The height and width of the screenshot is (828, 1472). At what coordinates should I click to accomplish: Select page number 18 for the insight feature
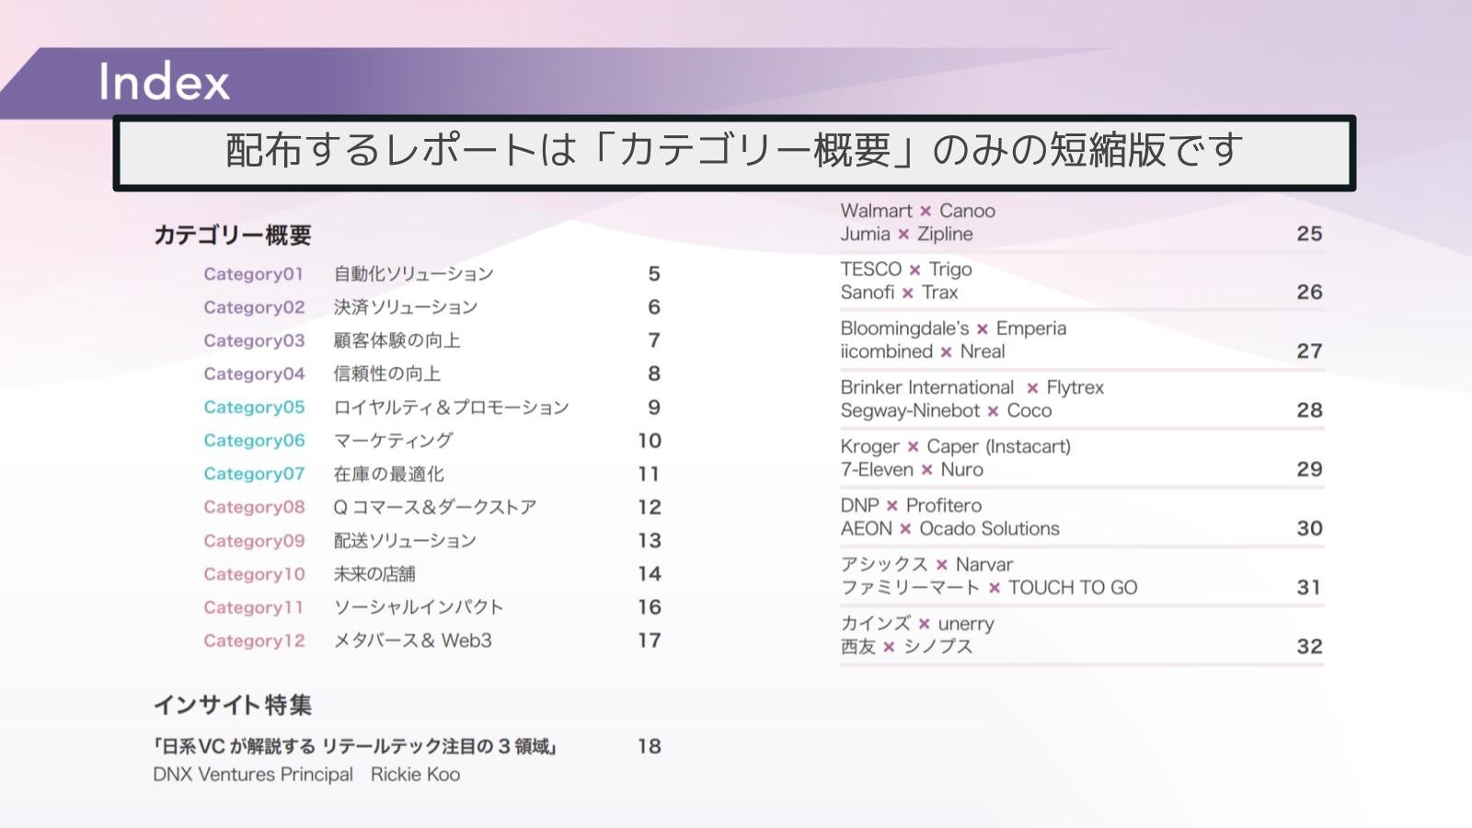650,746
